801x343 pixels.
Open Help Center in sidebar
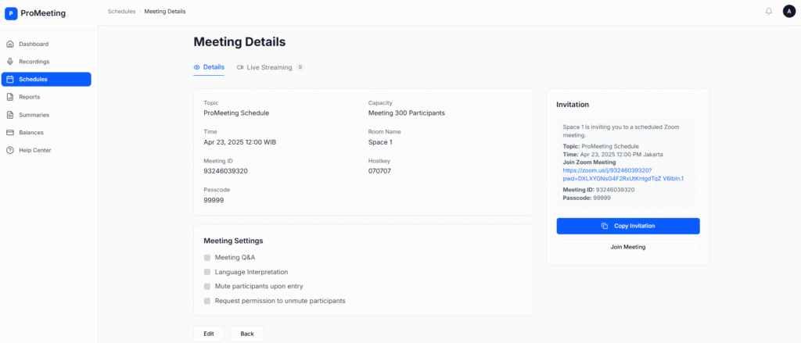tap(34, 150)
